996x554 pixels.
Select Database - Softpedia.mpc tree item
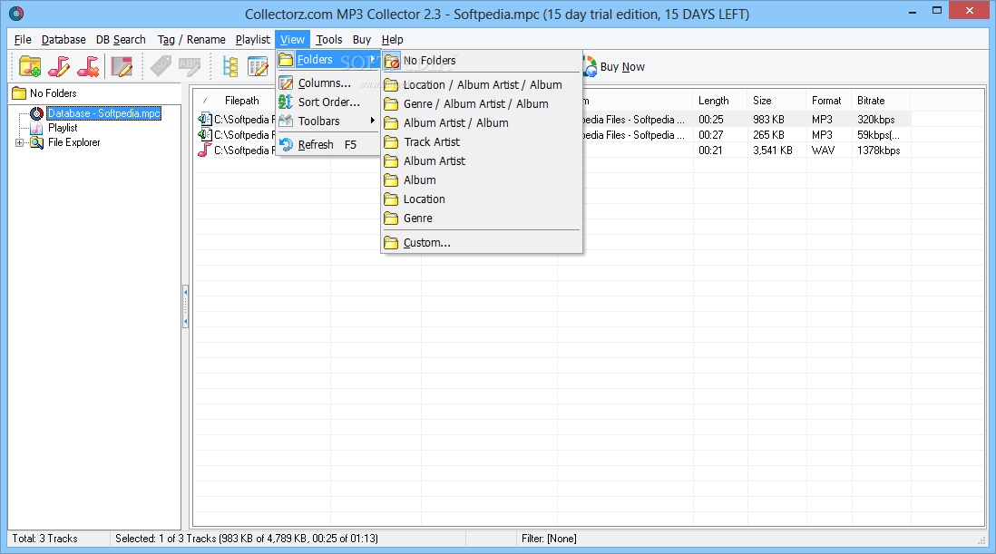tap(104, 113)
